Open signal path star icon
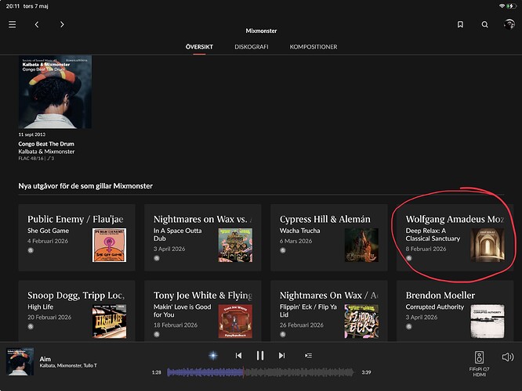 [x=213, y=356]
